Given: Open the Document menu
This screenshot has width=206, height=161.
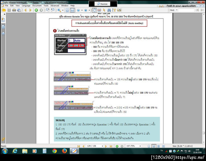Looking at the screenshot, I should 37,5.
